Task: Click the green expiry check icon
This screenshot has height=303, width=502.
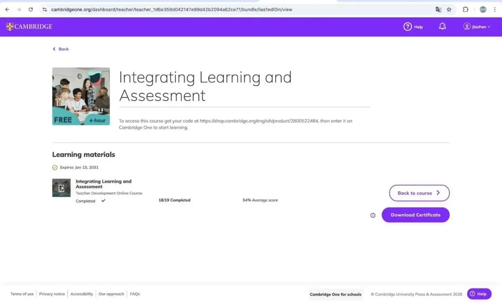Action: coord(55,168)
